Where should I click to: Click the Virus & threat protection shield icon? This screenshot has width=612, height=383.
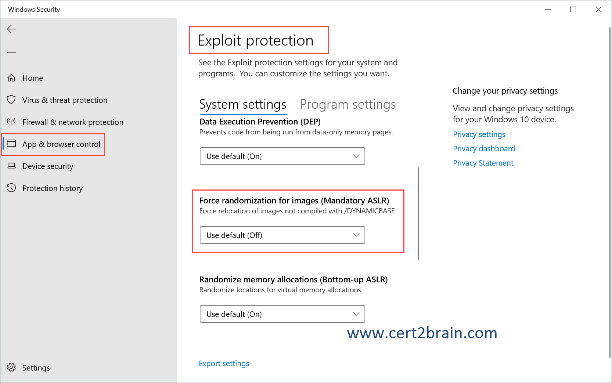click(11, 100)
